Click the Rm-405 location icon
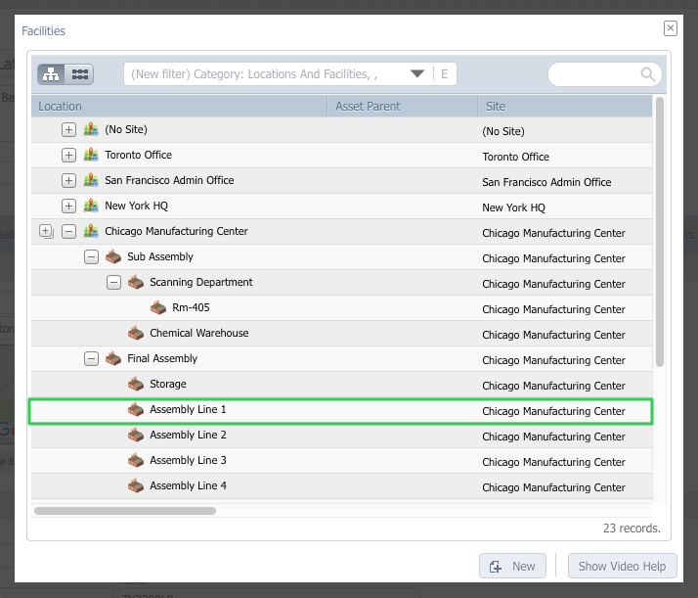Image resolution: width=698 pixels, height=598 pixels. (x=158, y=307)
